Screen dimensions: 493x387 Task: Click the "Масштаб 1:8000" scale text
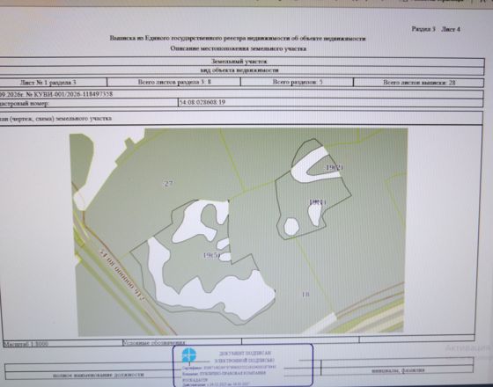pyautogui.click(x=26, y=344)
